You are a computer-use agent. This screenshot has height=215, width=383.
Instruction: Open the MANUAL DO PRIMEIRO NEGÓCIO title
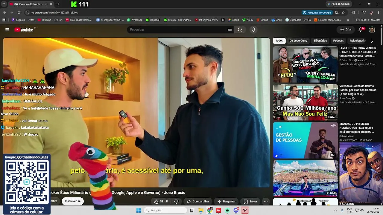pyautogui.click(x=357, y=128)
